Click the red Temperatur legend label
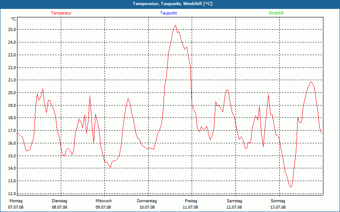The height and width of the screenshot is (212, 340). (61, 13)
